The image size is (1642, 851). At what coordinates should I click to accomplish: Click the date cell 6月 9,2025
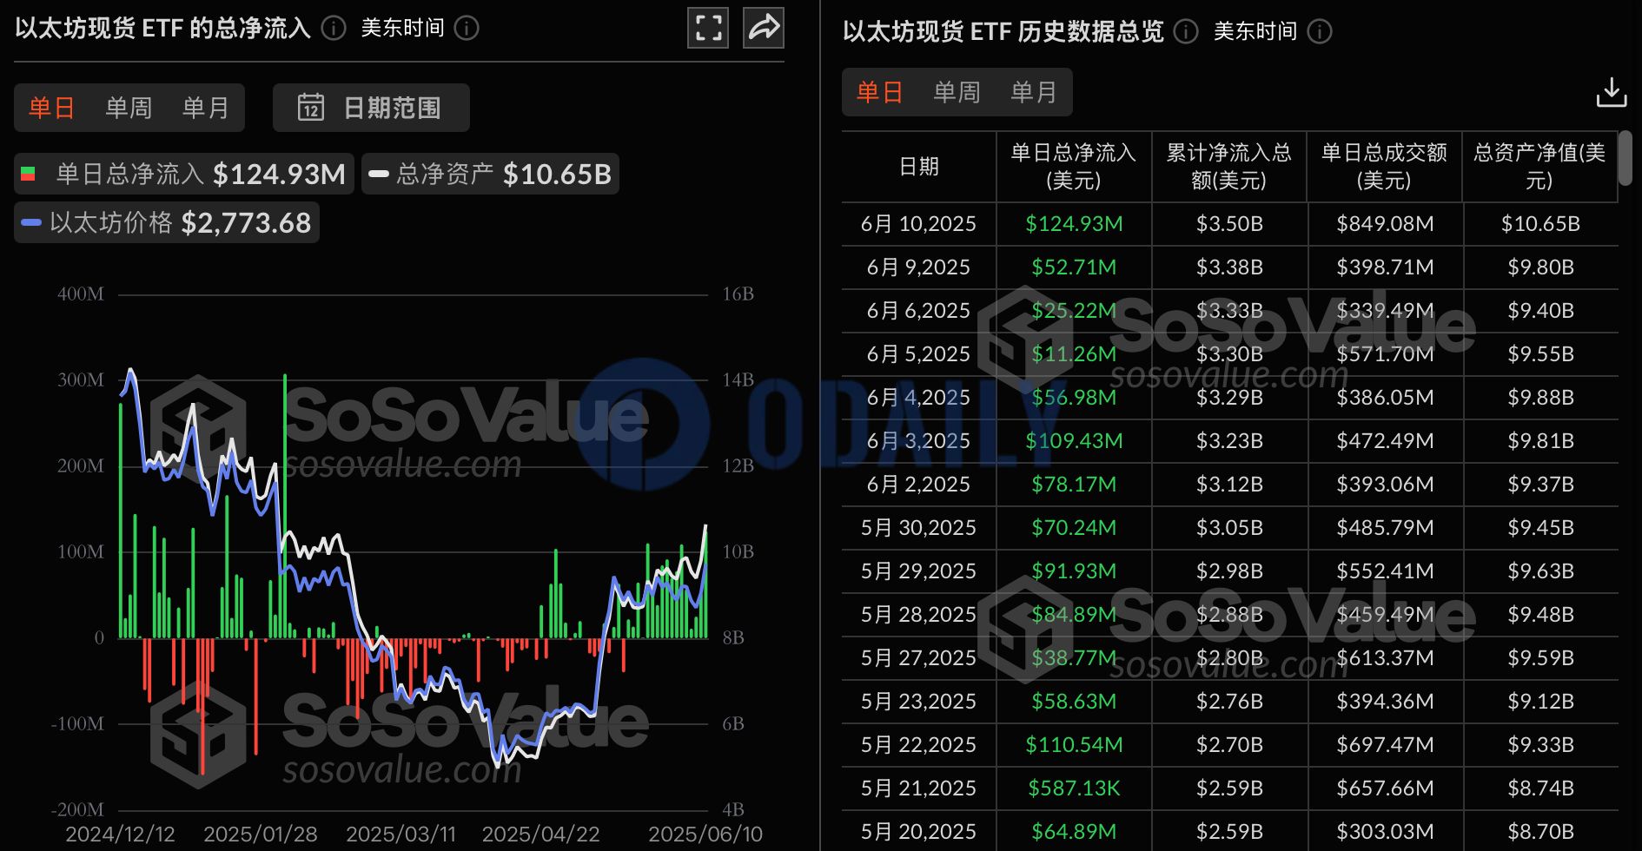coord(919,267)
